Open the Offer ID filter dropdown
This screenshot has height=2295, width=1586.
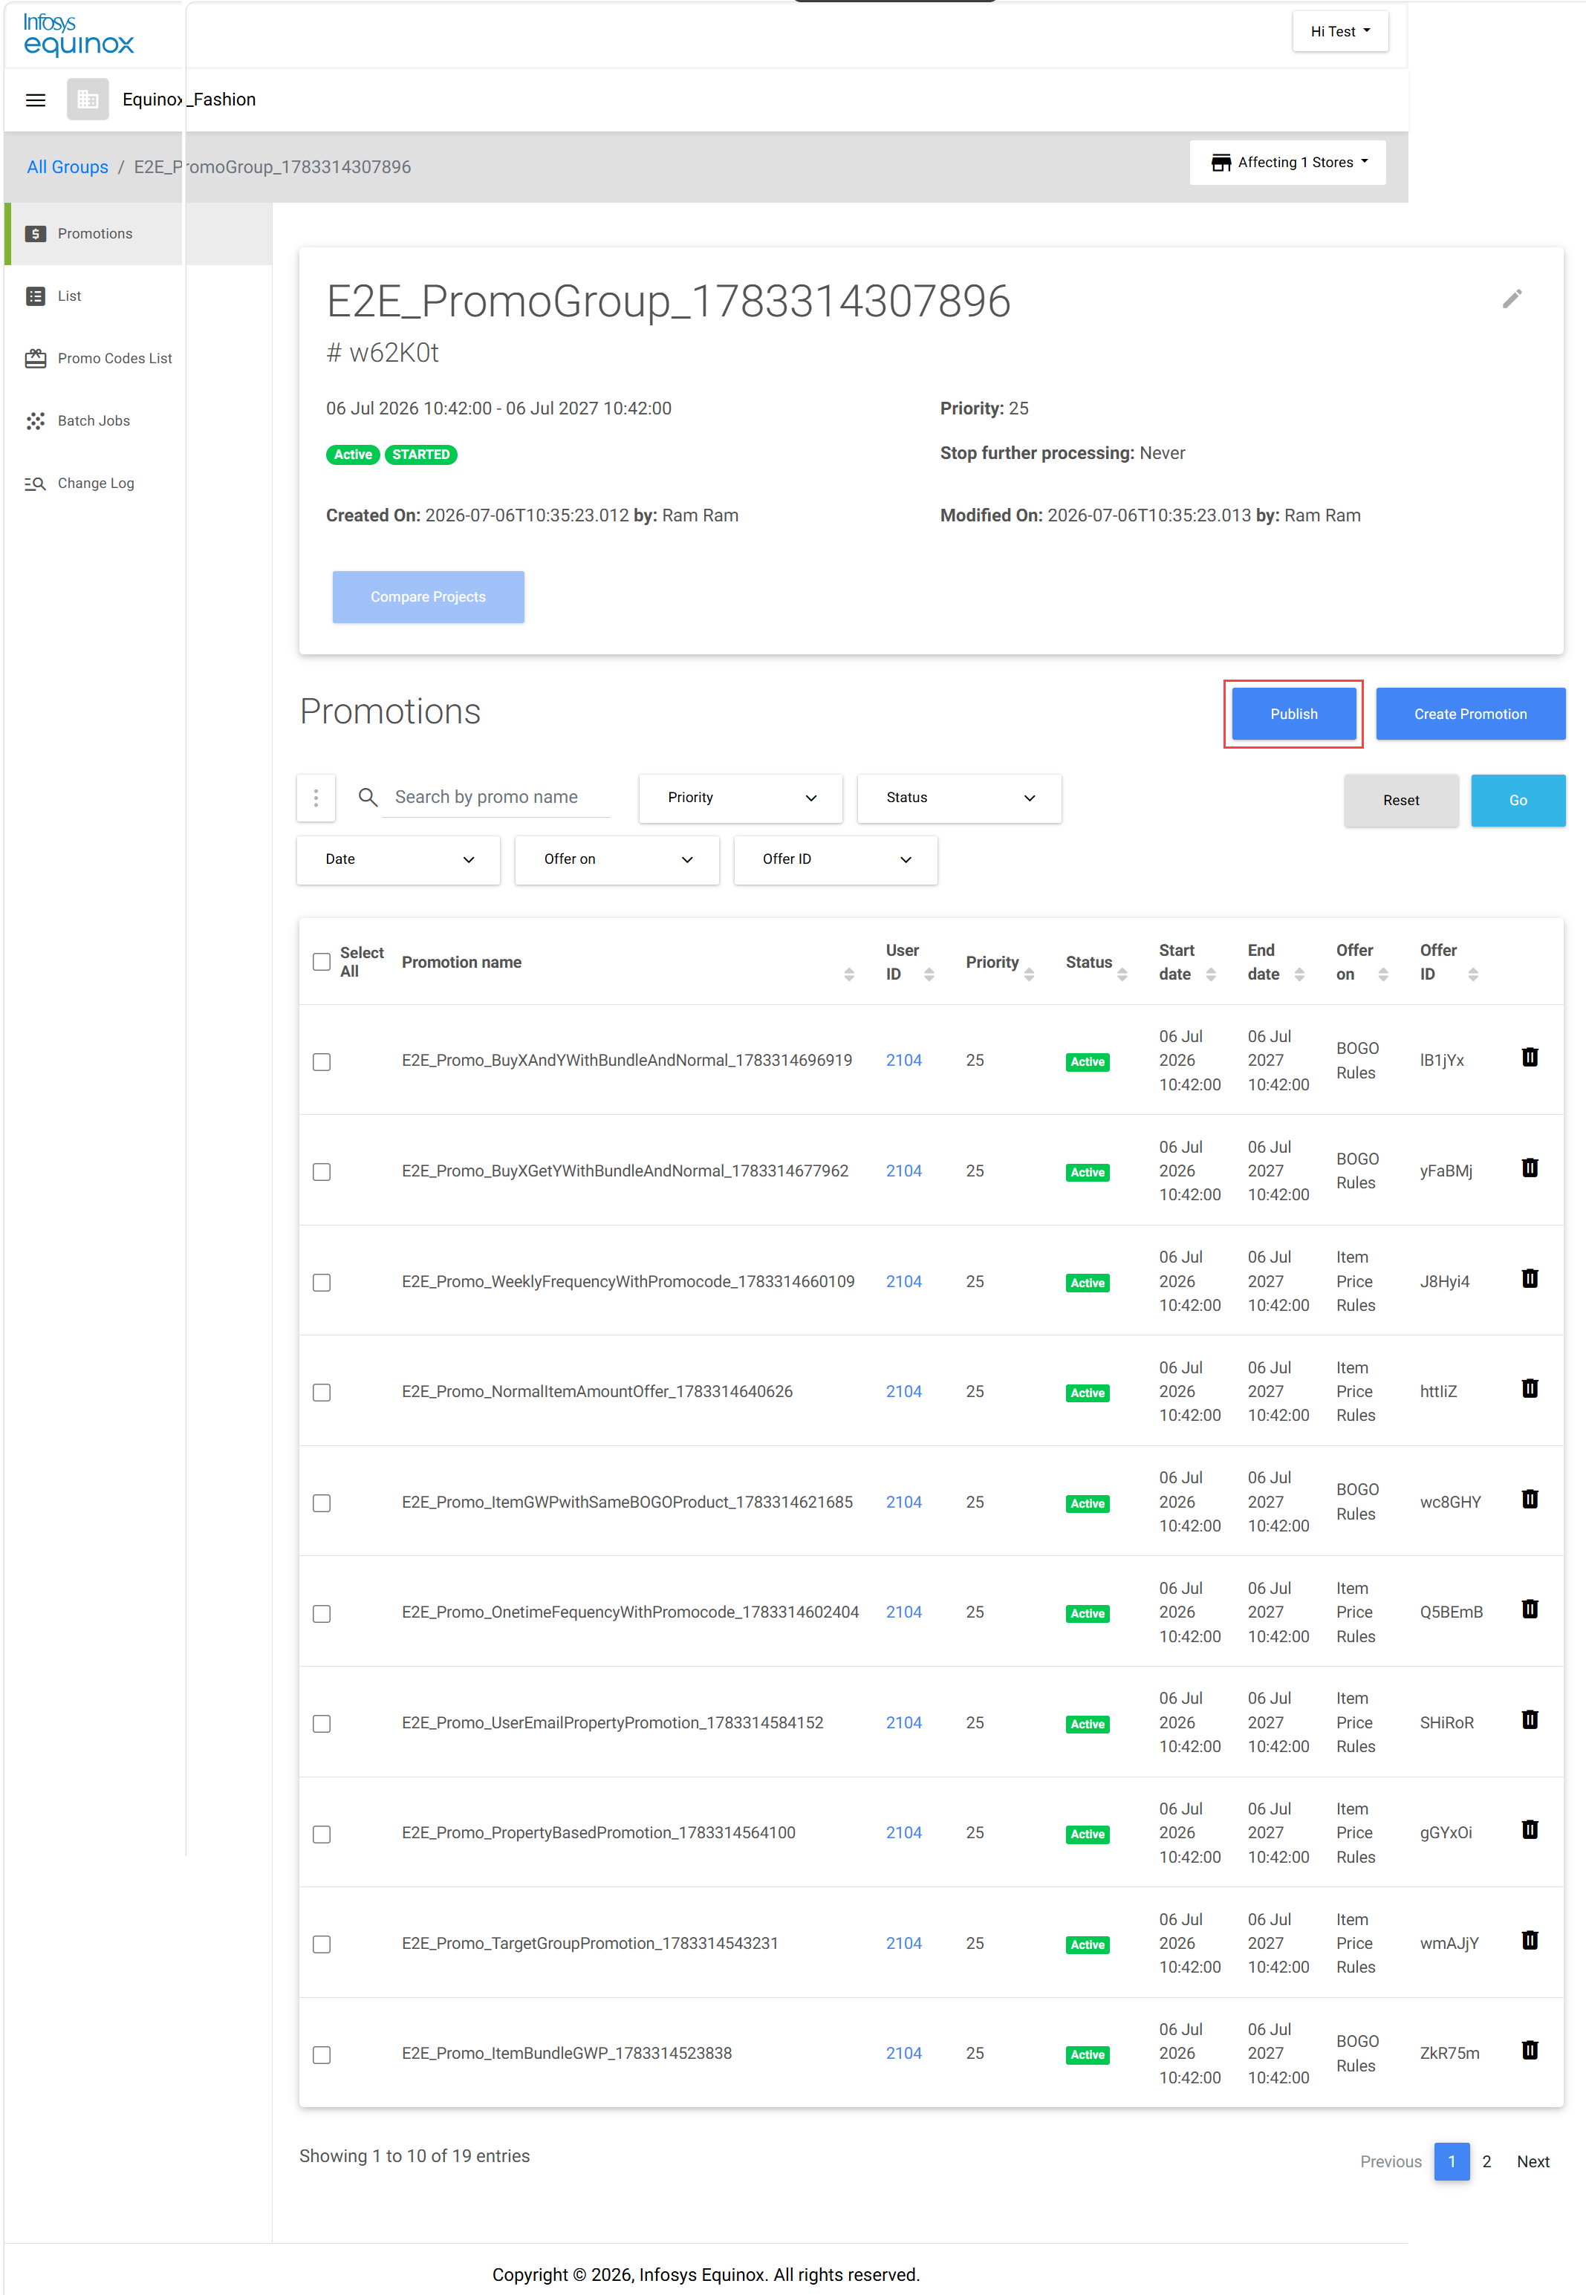(836, 859)
